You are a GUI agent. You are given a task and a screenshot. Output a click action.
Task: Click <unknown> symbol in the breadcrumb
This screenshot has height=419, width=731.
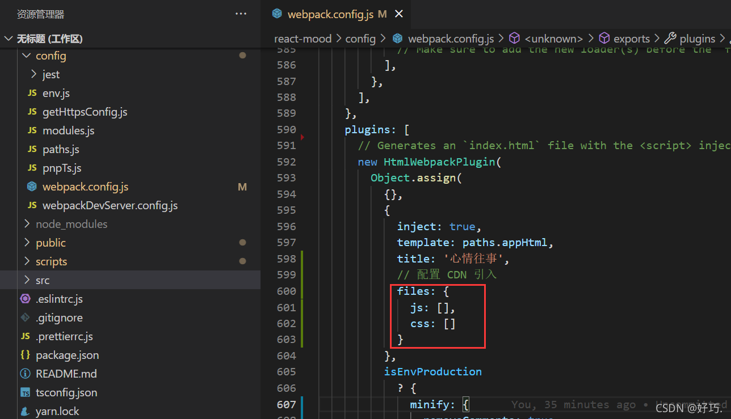click(x=554, y=39)
